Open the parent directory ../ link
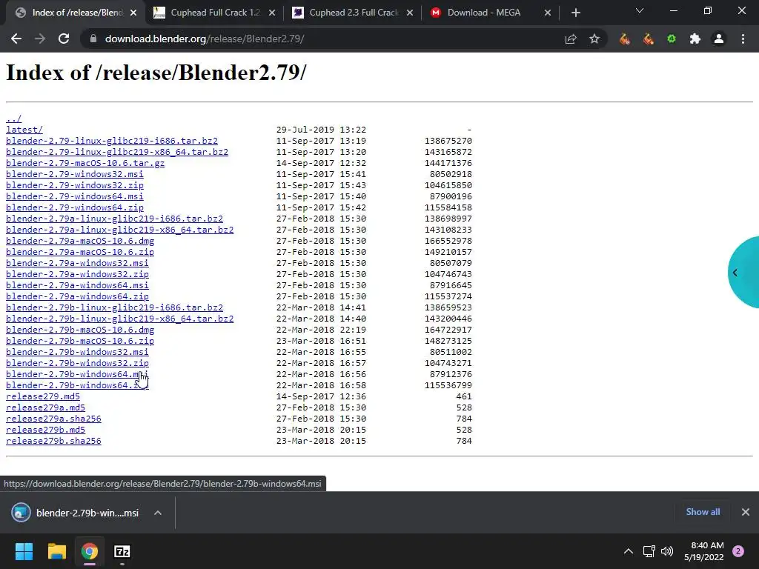This screenshot has height=569, width=759. point(13,119)
